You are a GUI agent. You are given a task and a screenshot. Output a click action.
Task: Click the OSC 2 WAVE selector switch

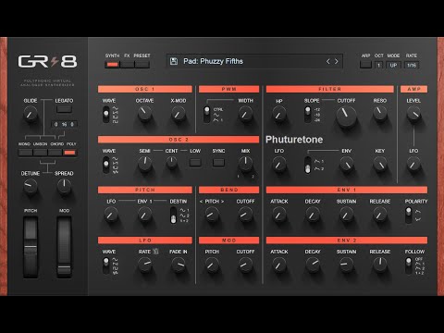[x=106, y=165]
